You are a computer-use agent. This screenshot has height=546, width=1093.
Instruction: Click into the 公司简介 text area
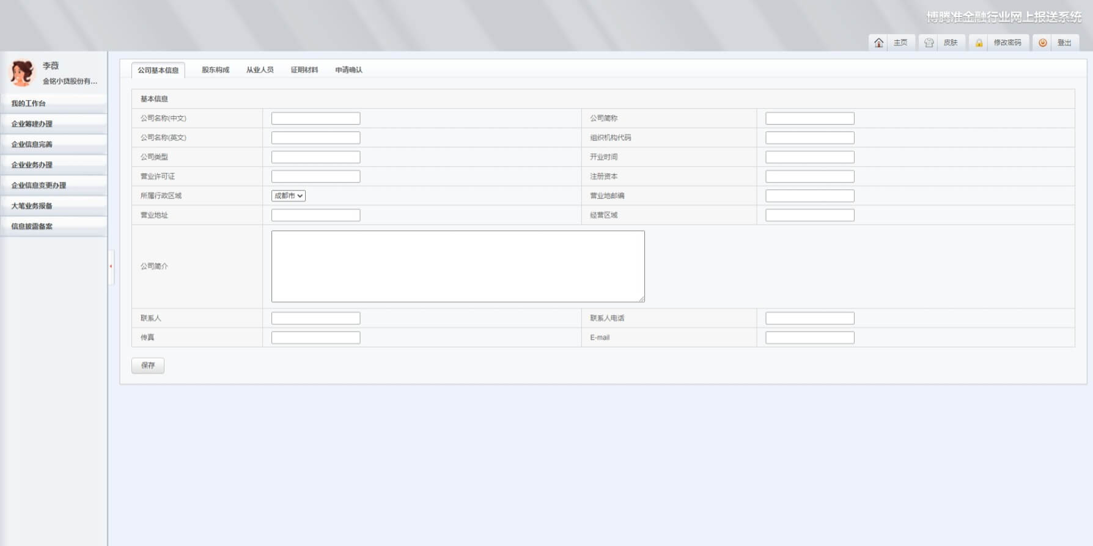(457, 266)
